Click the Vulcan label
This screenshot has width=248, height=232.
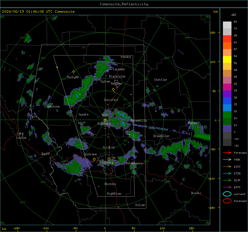point(140,205)
